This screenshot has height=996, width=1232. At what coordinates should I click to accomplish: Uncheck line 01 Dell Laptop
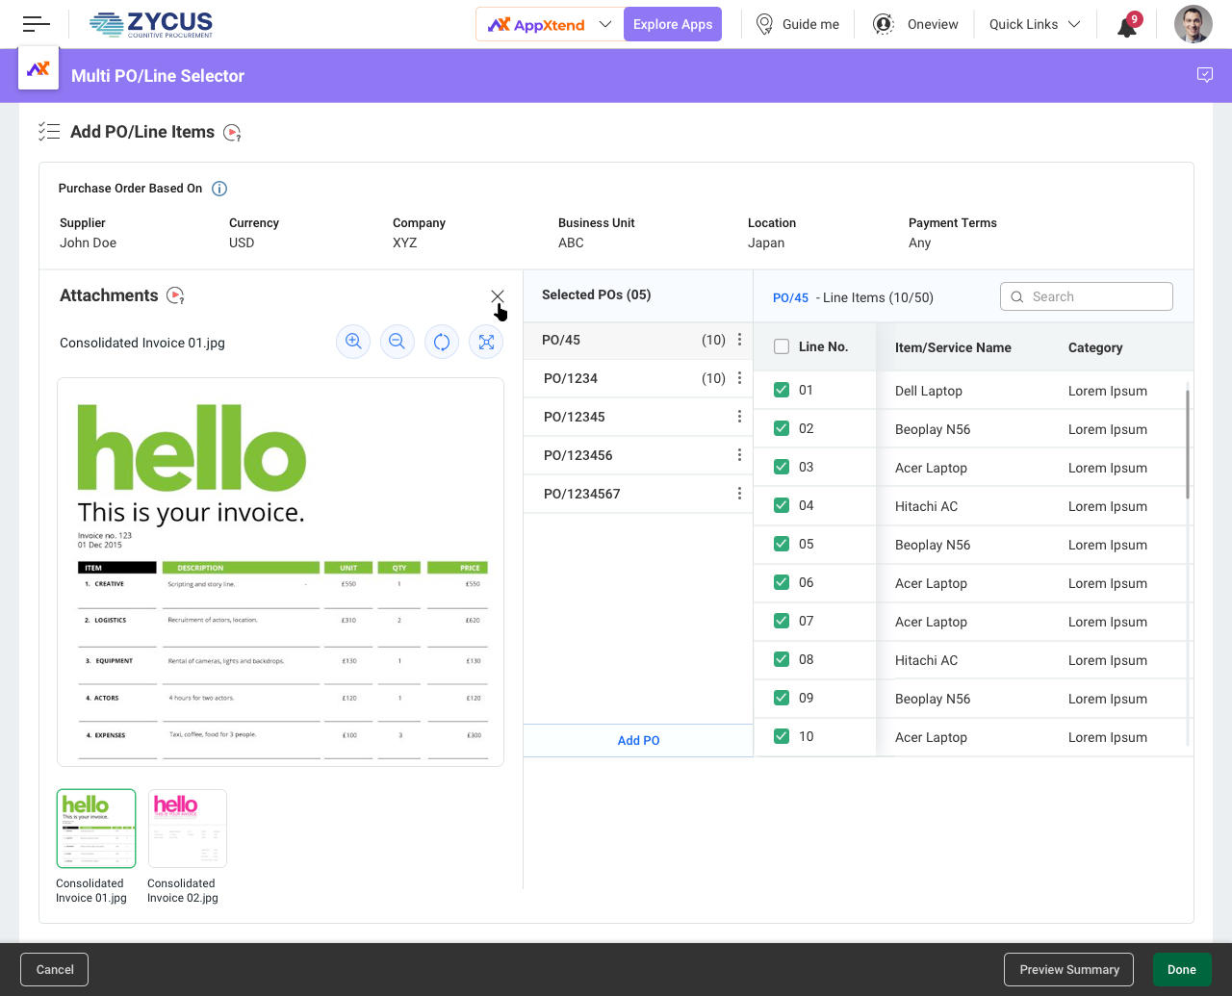(782, 390)
